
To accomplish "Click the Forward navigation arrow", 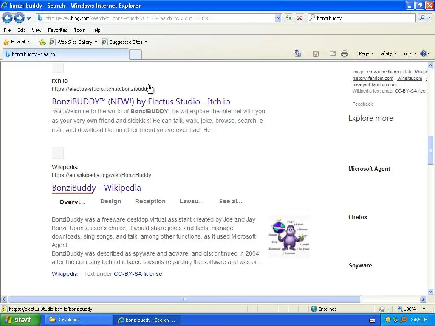I will (x=19, y=18).
